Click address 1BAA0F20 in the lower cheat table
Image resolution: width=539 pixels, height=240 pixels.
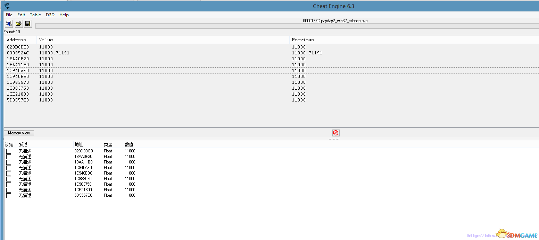click(x=83, y=157)
